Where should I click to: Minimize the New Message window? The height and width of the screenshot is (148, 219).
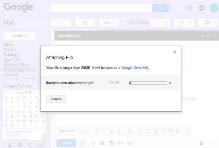pyautogui.click(x=202, y=36)
